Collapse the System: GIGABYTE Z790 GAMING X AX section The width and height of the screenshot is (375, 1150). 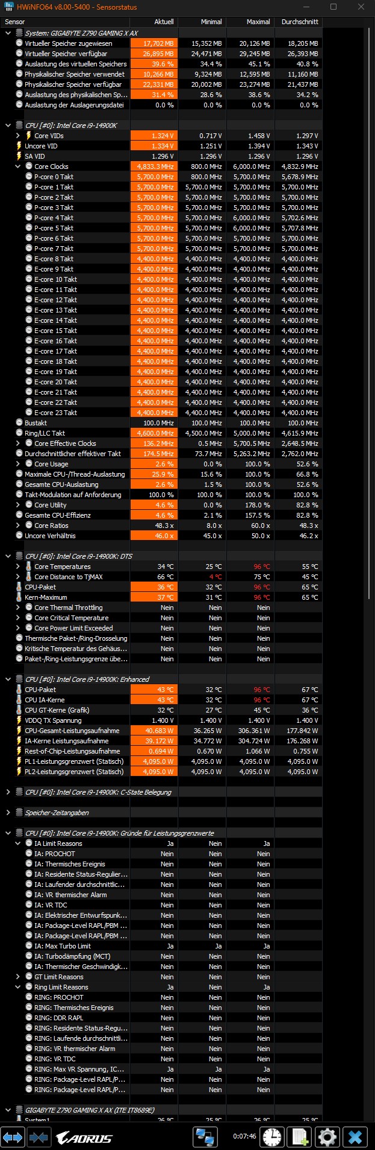8,33
